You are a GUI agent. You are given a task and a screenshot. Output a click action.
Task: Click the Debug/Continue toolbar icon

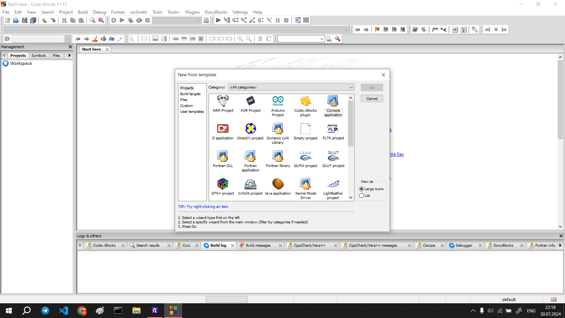[x=218, y=20]
